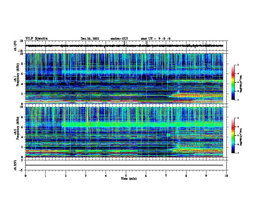Click the '8' kHz tick of ch.1 spectrogram

(22, 64)
